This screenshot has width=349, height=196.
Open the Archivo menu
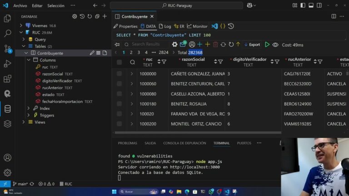pyautogui.click(x=20, y=5)
